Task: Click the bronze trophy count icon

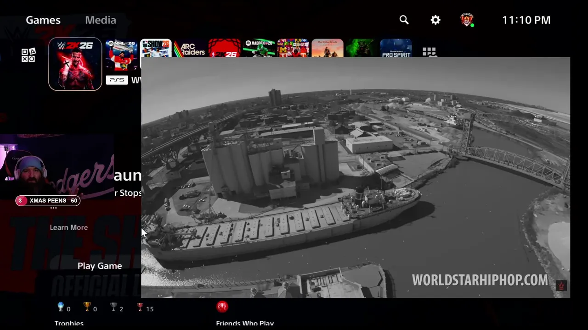Action: click(140, 307)
